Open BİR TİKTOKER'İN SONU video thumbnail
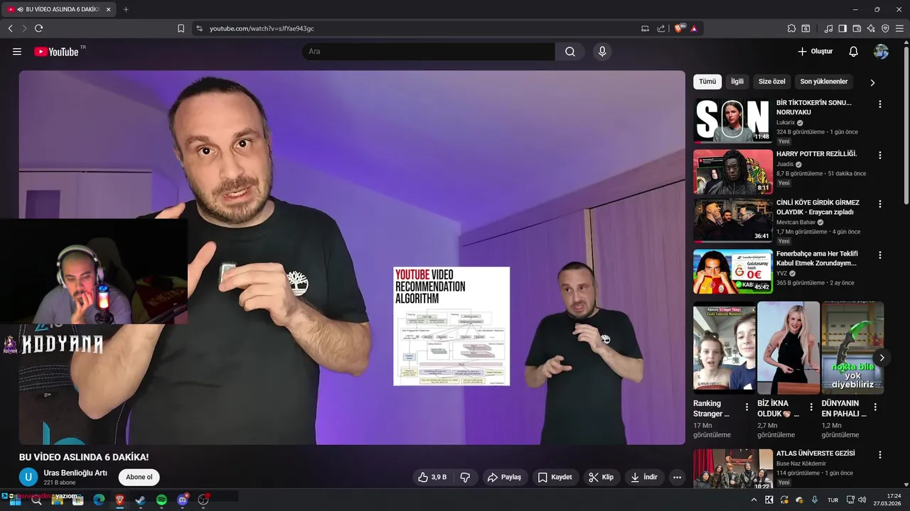 point(733,121)
